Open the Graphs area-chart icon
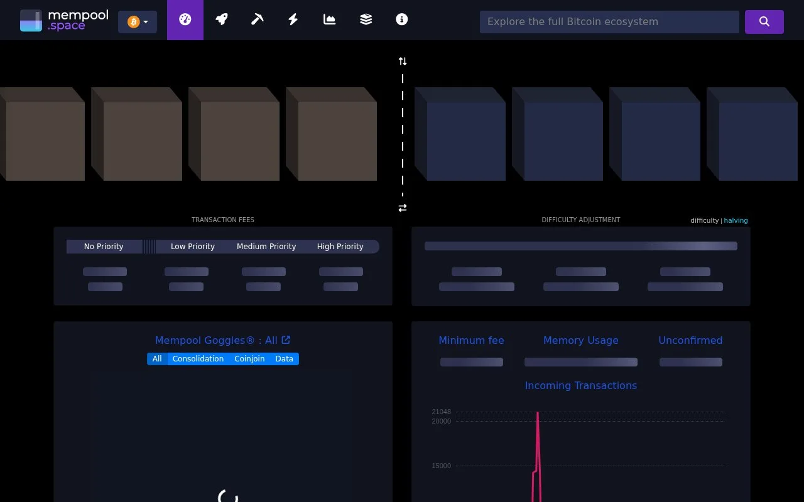 (329, 19)
